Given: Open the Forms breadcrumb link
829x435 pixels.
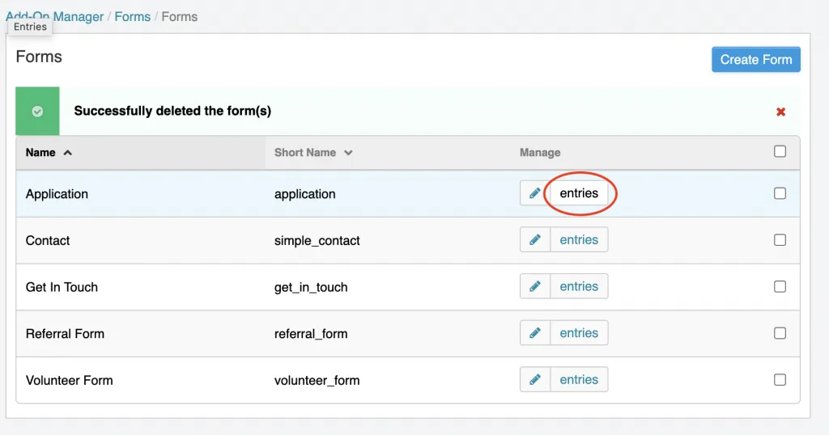Looking at the screenshot, I should [133, 16].
